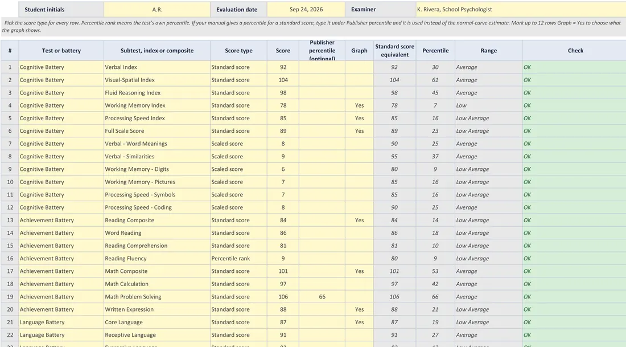Select the Publisher percentile value 66
Image resolution: width=626 pixels, height=347 pixels.
(322, 297)
